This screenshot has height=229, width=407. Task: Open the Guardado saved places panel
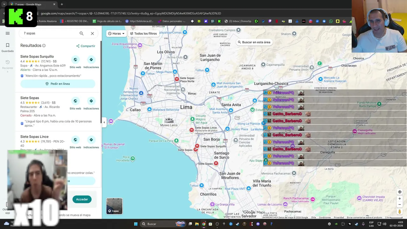[x=8, y=48]
